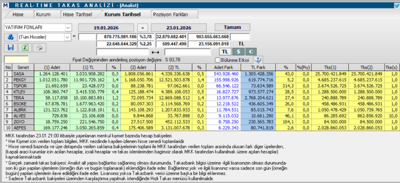Click the 19.01.2026 start date button
Screen dimensions: 400x183
pyautogui.click(x=106, y=27)
